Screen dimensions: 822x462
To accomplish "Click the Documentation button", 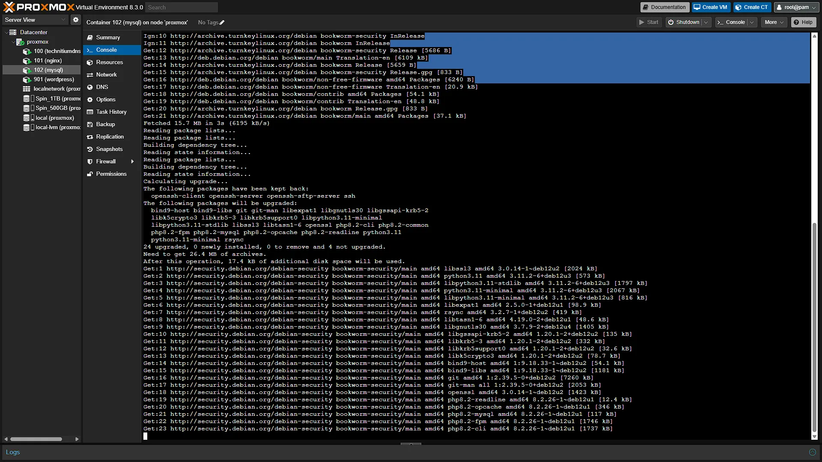I will tap(664, 7).
